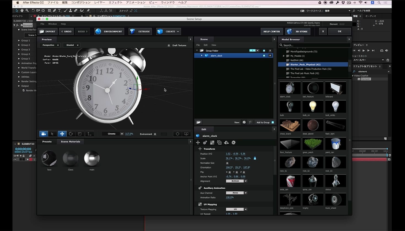405x231 pixels.
Task: Confirm scene with OK button
Action: pyautogui.click(x=340, y=32)
